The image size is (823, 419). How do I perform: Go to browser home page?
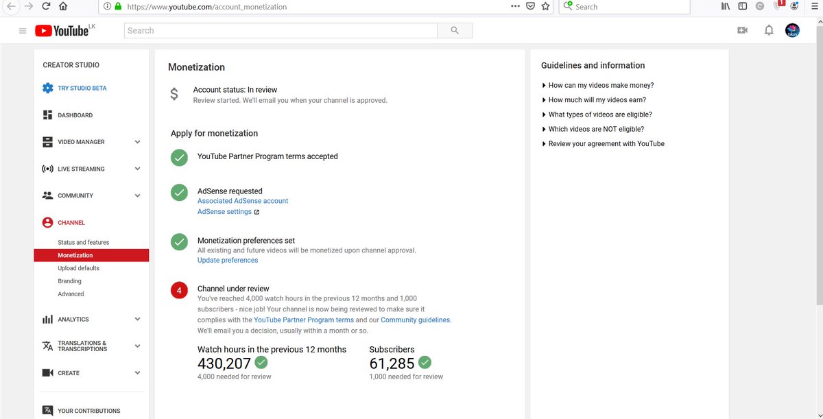(x=63, y=6)
